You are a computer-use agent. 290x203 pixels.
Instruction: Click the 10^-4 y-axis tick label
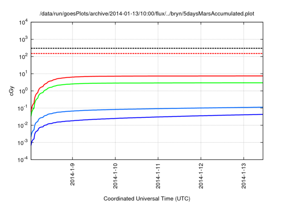pos(22,160)
